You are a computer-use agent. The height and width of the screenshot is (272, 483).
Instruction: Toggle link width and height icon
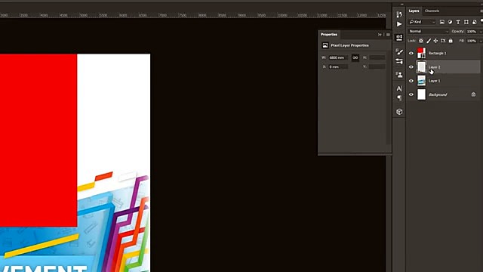[355, 57]
